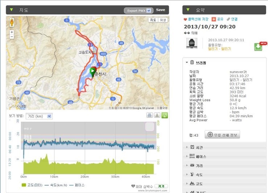
Task: Click the download chart icon
Action: click(157, 116)
